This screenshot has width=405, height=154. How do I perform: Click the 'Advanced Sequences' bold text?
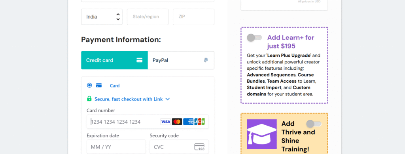(x=271, y=75)
